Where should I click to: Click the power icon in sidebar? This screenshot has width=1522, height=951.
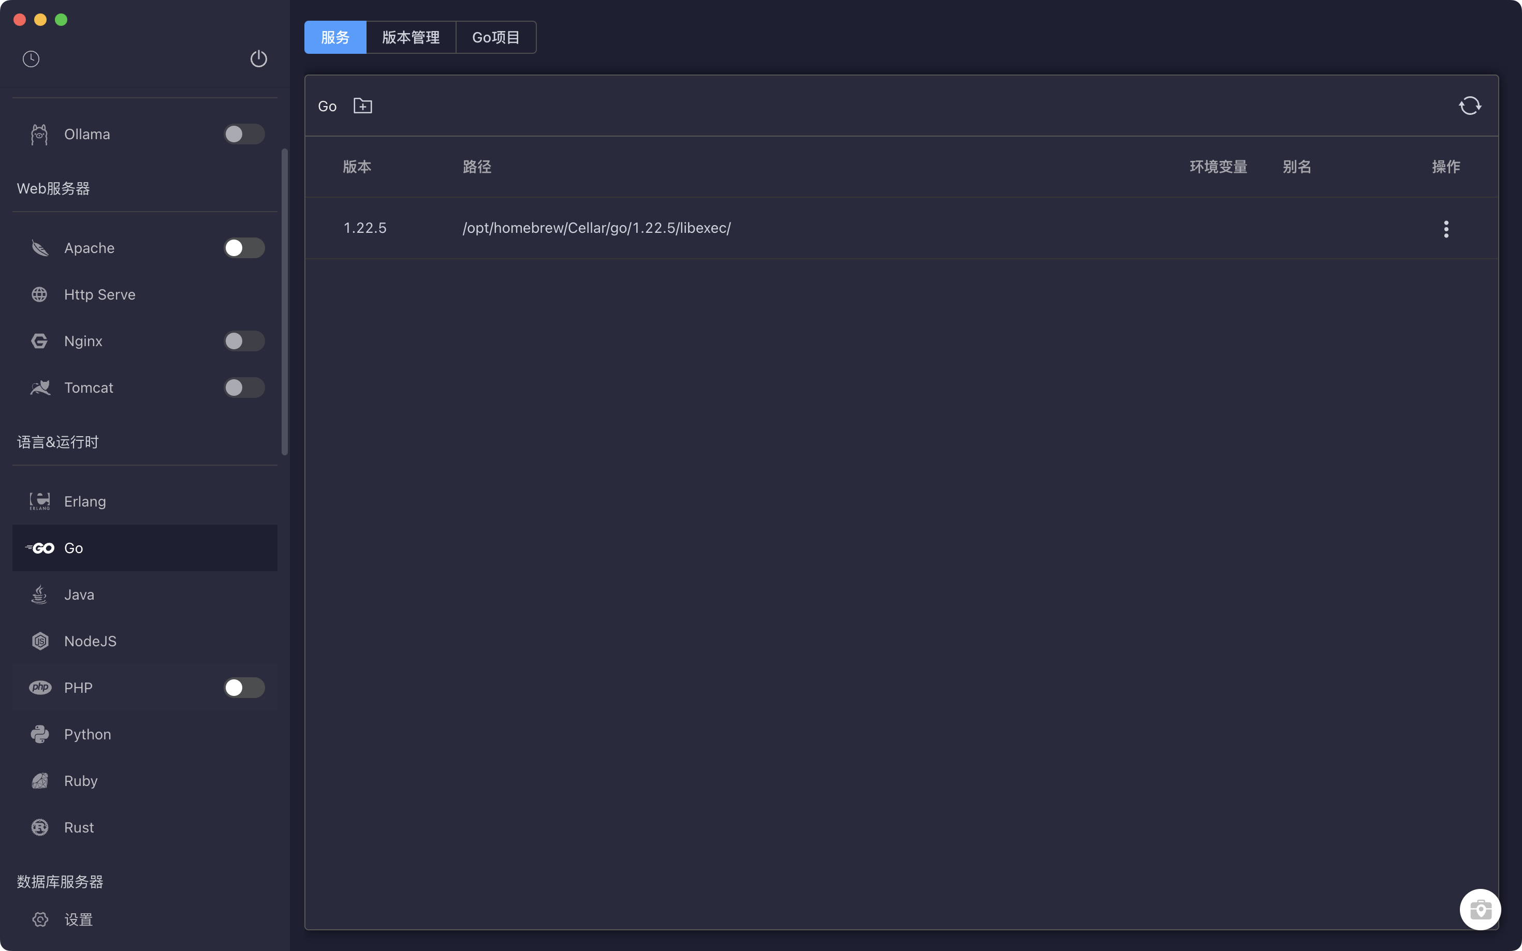[x=259, y=59]
